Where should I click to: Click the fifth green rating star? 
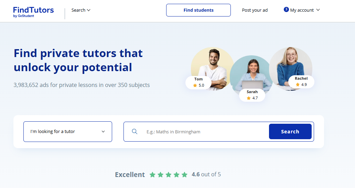(184, 175)
